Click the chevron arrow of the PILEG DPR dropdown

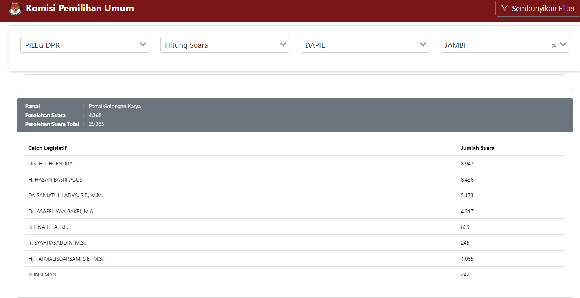143,45
